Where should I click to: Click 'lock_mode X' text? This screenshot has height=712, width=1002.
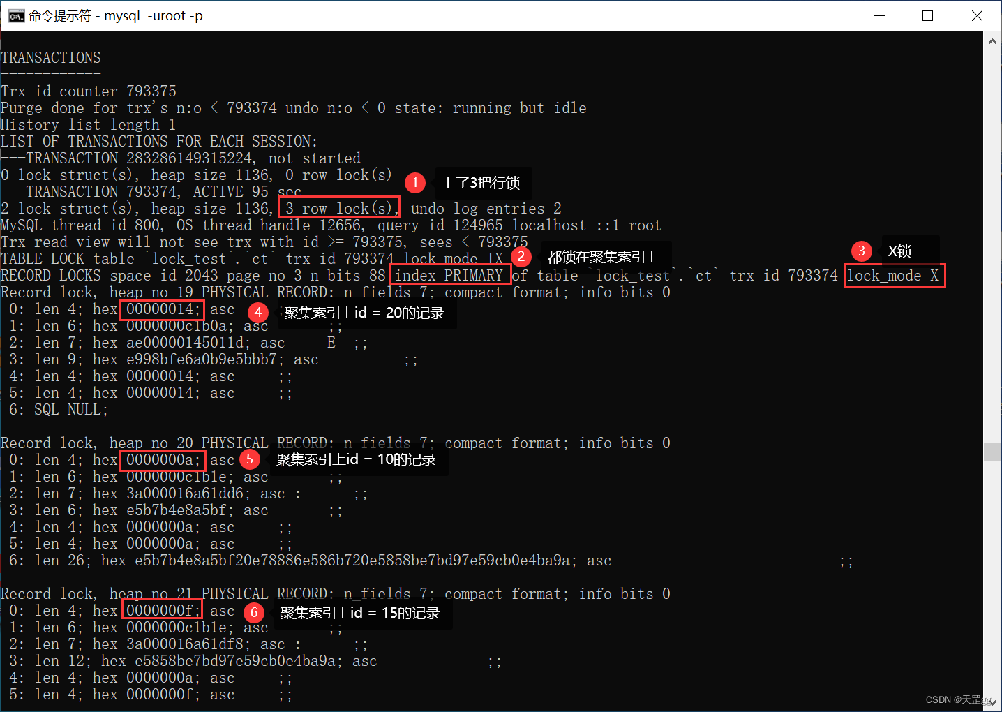893,276
